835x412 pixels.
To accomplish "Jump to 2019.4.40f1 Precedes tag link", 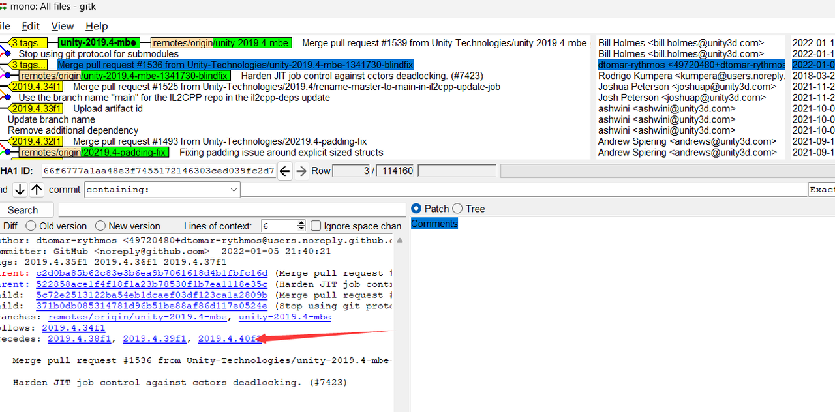I will point(230,339).
